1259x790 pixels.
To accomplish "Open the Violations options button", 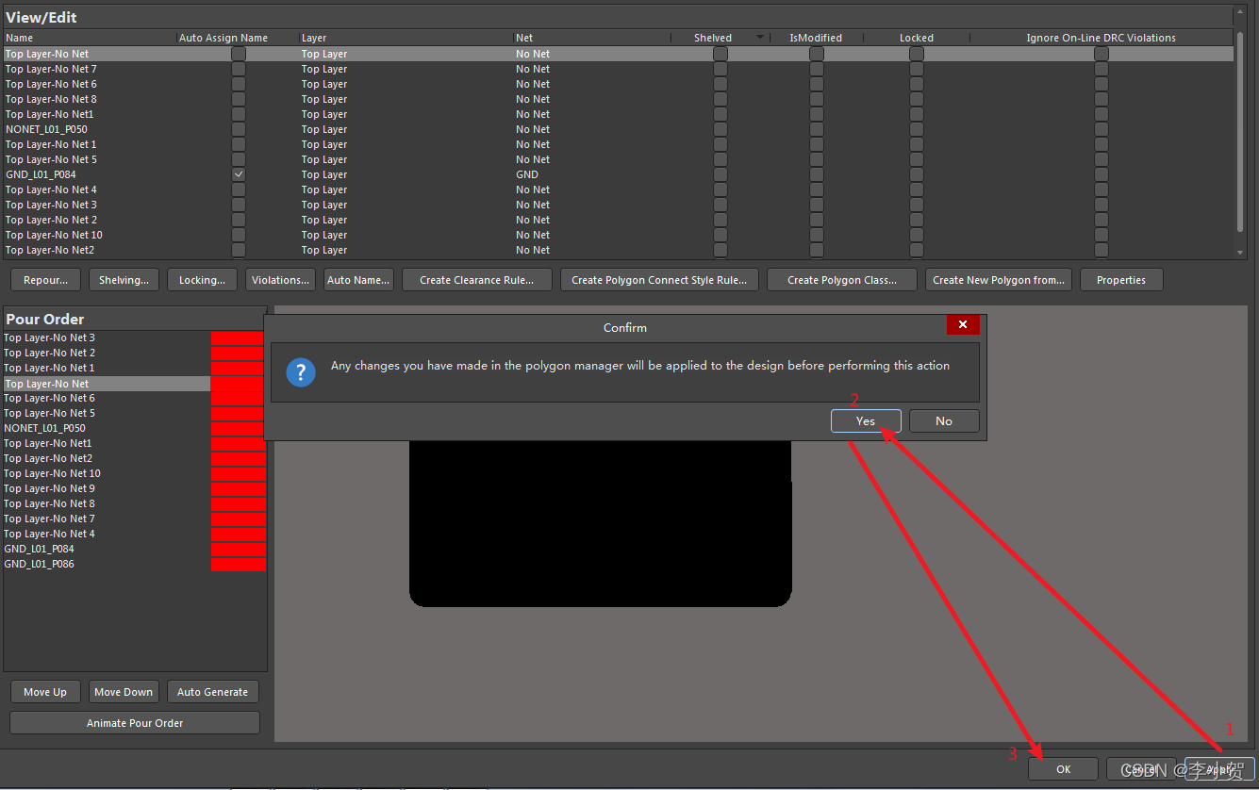I will 280,280.
